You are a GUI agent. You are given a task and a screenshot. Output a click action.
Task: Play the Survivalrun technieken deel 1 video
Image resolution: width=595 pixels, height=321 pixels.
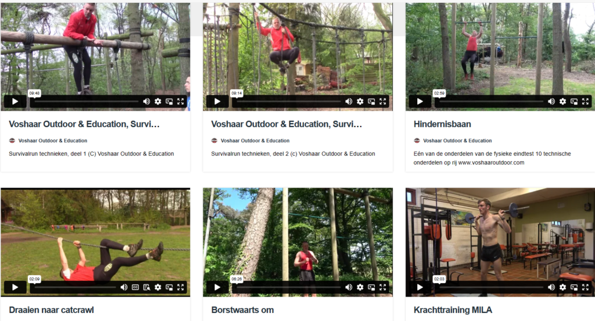click(15, 102)
